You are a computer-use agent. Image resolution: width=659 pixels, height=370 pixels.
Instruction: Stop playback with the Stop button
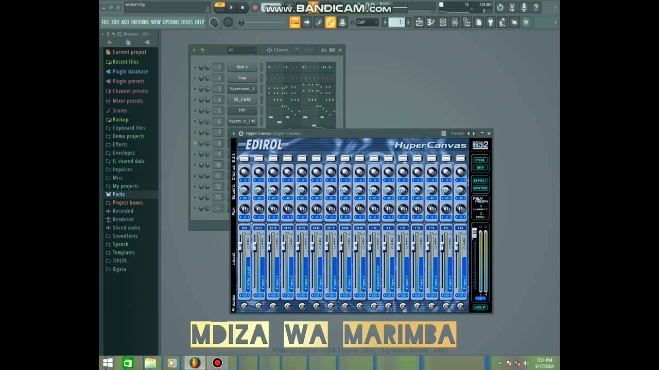pyautogui.click(x=242, y=7)
